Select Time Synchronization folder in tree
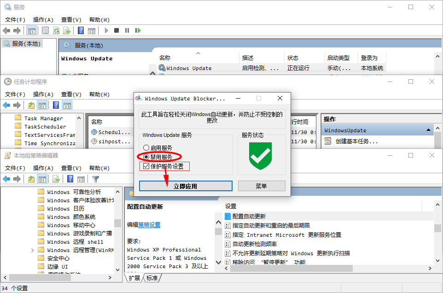The image size is (443, 293). point(49,143)
